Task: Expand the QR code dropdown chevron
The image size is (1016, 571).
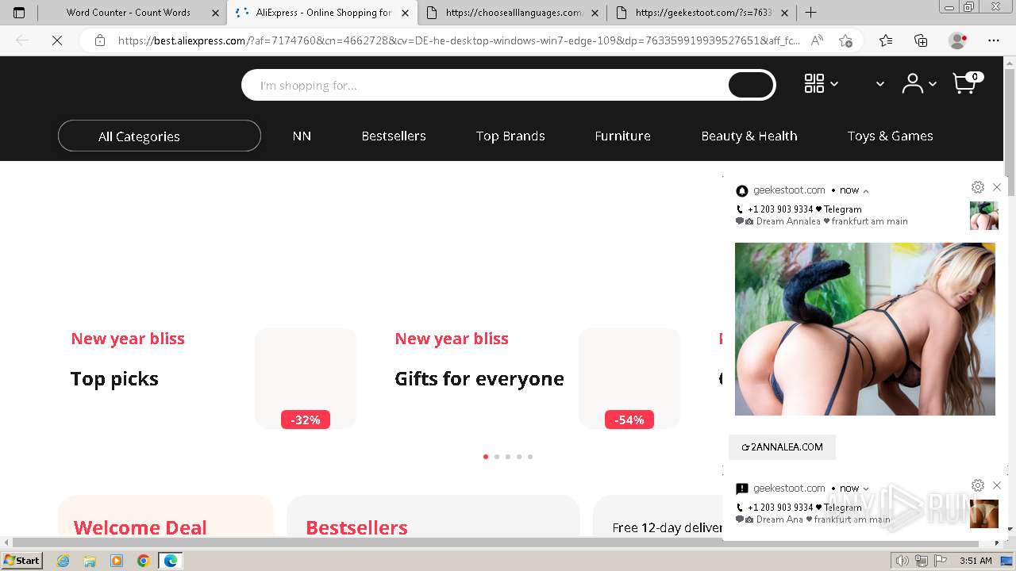Action: coord(834,84)
